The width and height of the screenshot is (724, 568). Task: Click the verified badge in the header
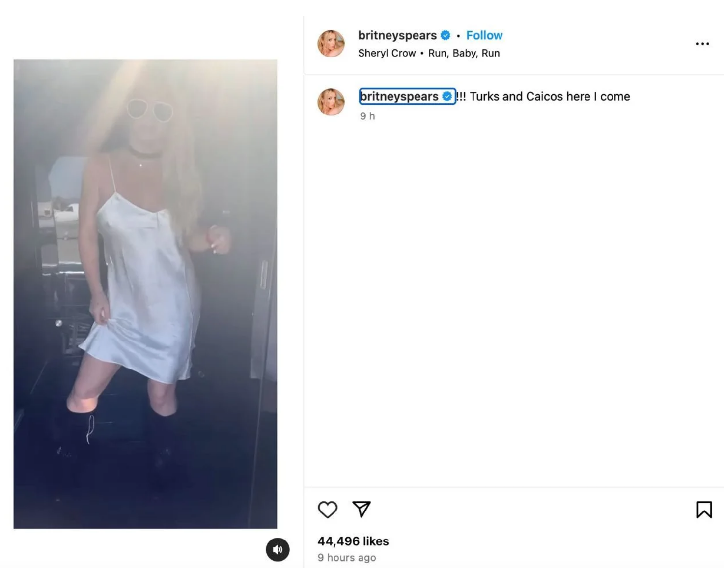446,35
